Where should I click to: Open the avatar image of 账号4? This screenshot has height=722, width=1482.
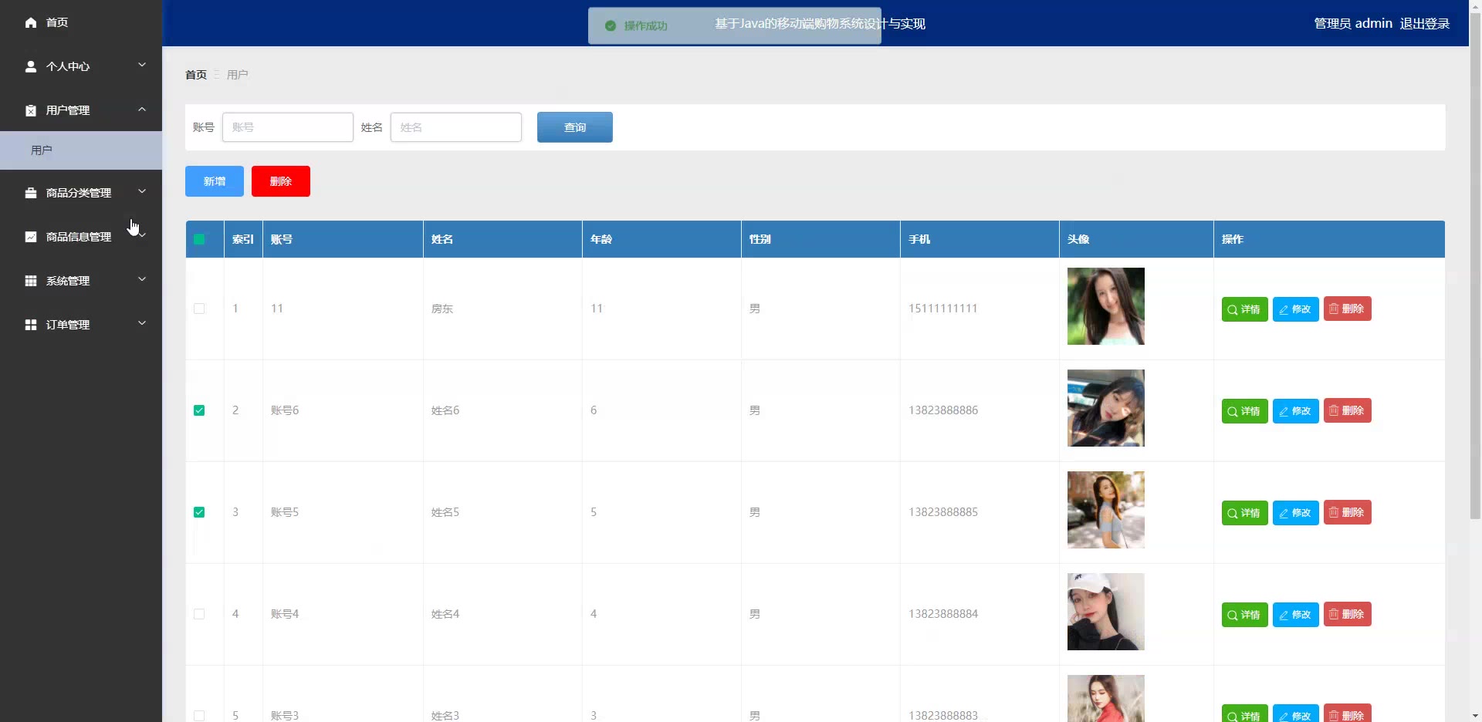1106,612
